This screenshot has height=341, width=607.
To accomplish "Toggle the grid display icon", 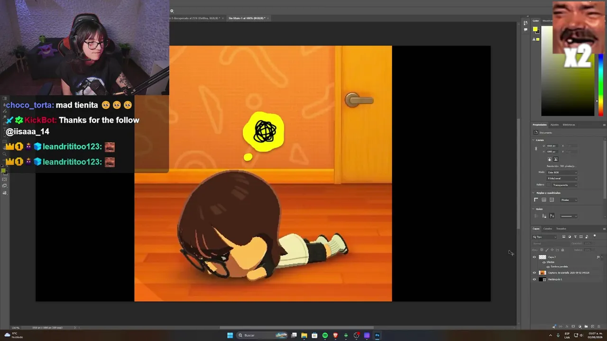I will 544,200.
